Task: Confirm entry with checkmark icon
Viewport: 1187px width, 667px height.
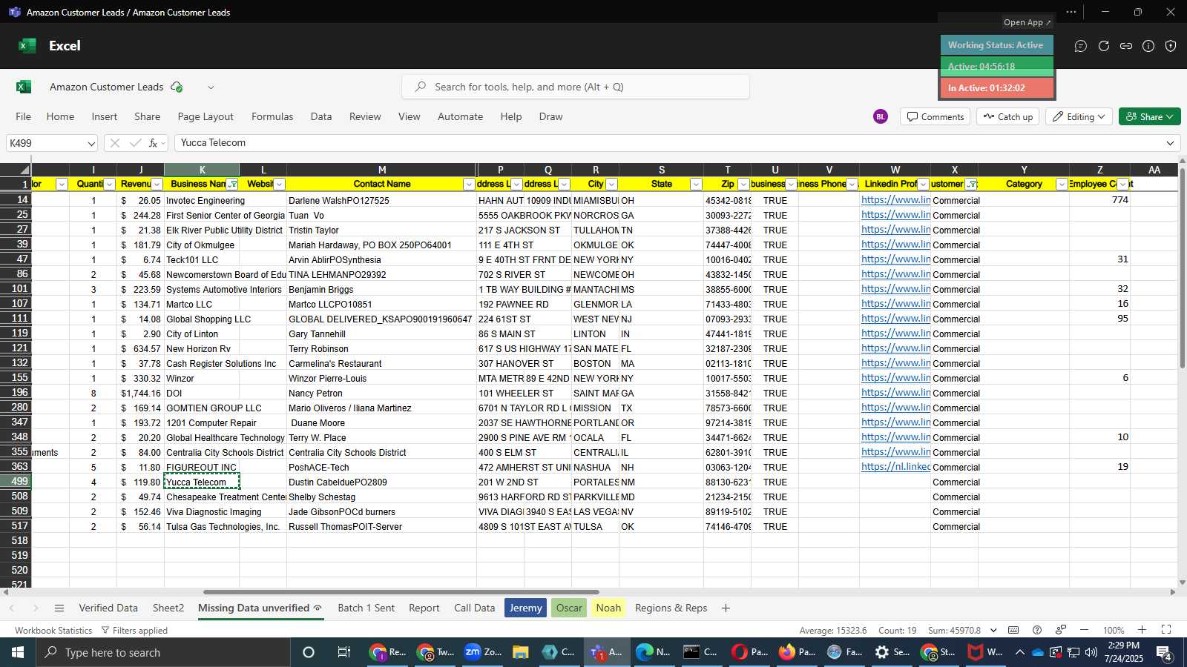Action: click(135, 143)
